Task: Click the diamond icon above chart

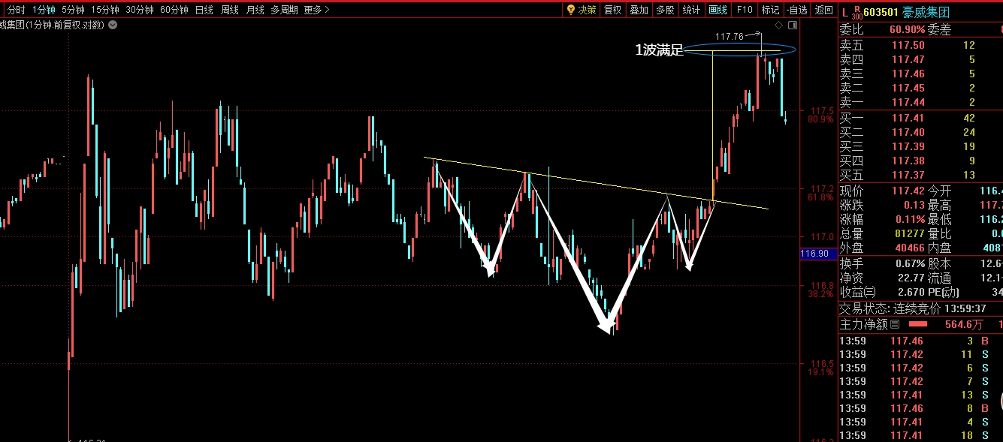Action: pyautogui.click(x=777, y=25)
